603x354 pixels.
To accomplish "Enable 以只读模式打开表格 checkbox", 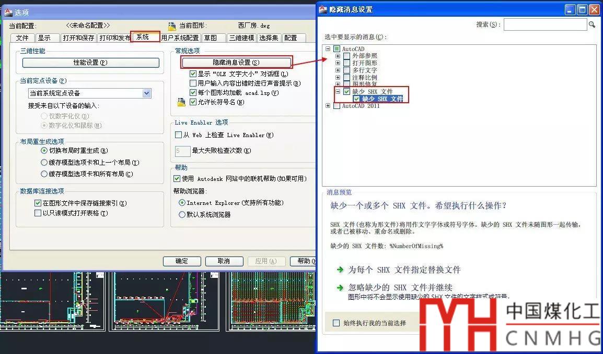I will pos(38,213).
